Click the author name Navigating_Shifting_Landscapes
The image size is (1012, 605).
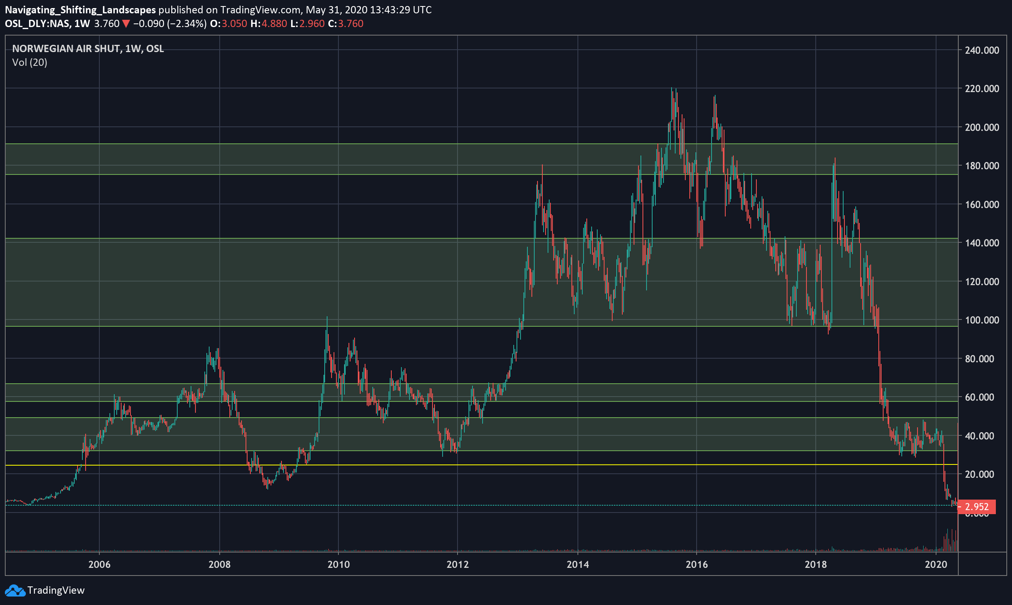coord(80,10)
